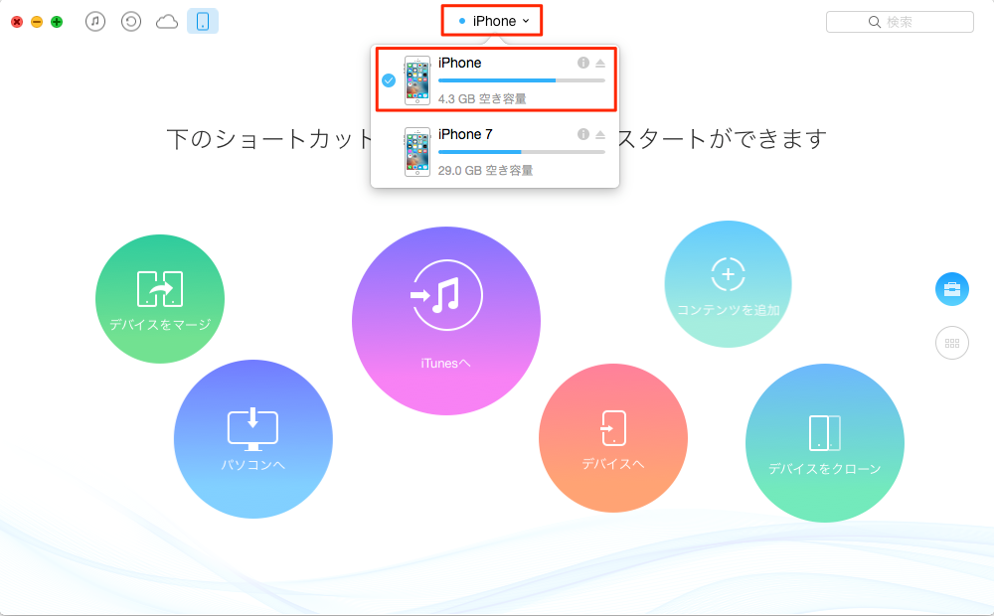Click the iPhone 7 device thumbnail image
The image size is (994, 616).
tap(417, 151)
